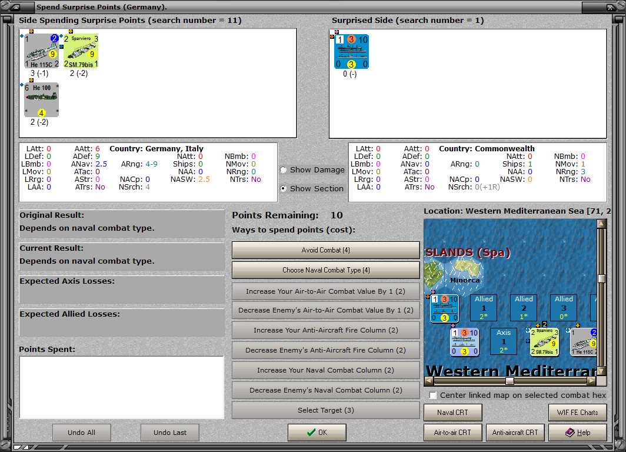Increase Your Naval Combat Column
This screenshot has height=452, width=626.
point(326,370)
